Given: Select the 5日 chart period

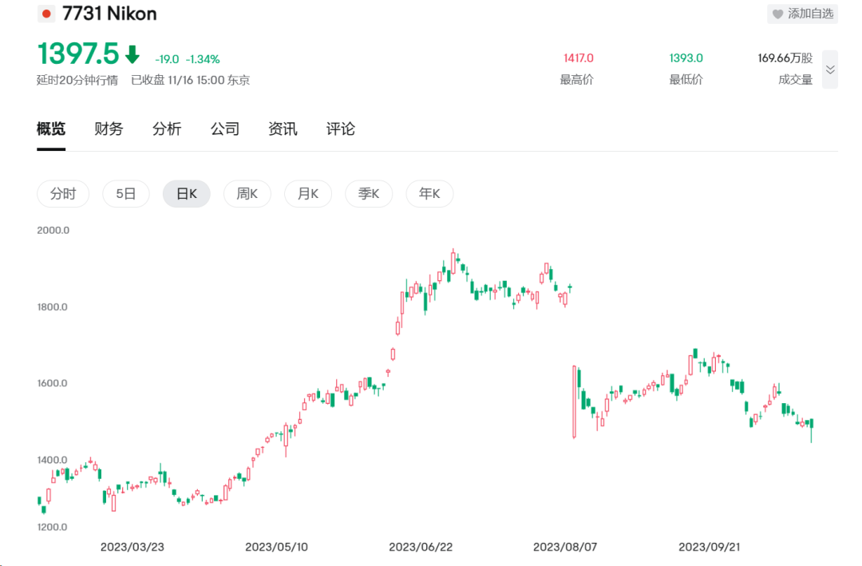Looking at the screenshot, I should coord(126,194).
